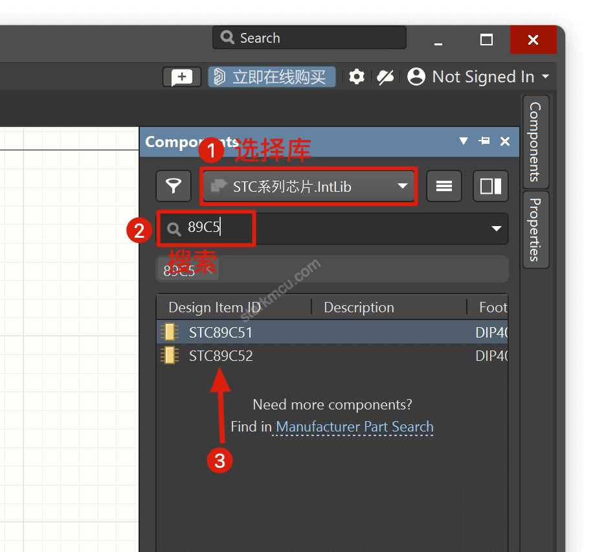Open the add comment speech bubble icon
The image size is (595, 552).
coord(182,77)
